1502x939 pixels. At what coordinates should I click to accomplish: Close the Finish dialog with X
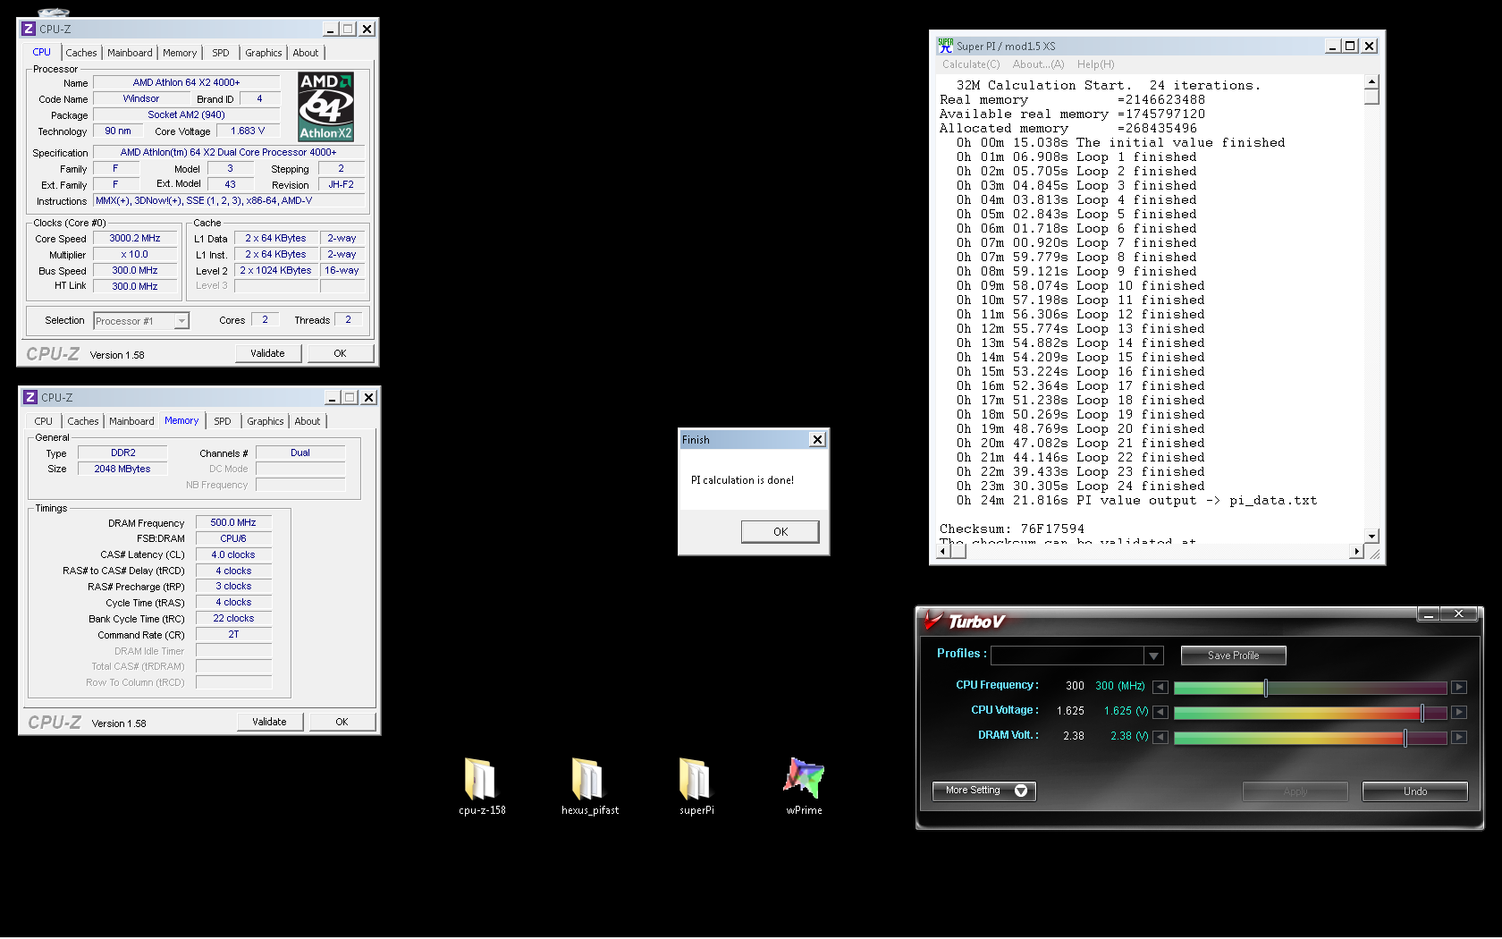817,439
